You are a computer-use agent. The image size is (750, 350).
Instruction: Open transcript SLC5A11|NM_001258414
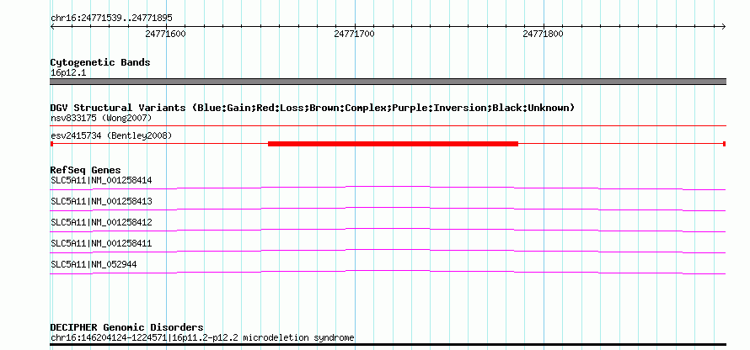(x=101, y=181)
